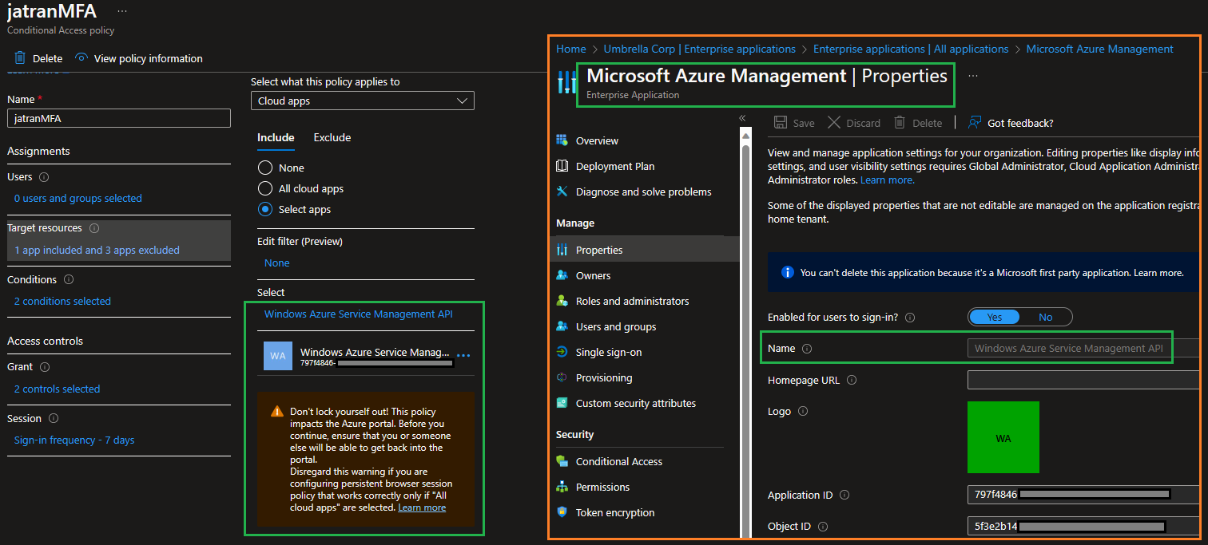Viewport: 1208px width, 545px height.
Task: Click the Token encryption shield icon
Action: 562,512
